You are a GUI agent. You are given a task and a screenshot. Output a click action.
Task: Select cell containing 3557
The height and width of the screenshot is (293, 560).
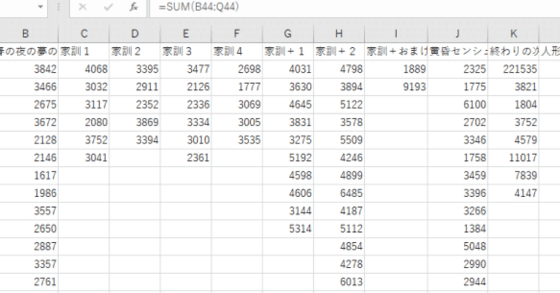[29, 211]
